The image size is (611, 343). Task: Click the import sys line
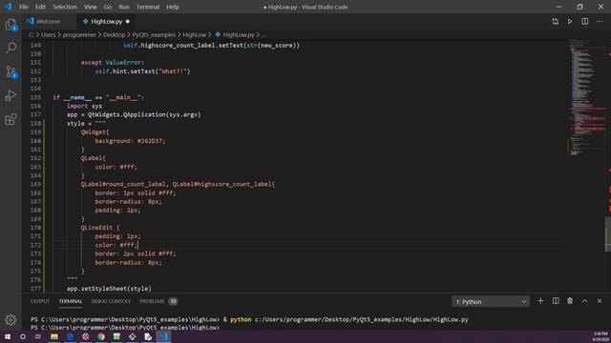[x=84, y=106]
